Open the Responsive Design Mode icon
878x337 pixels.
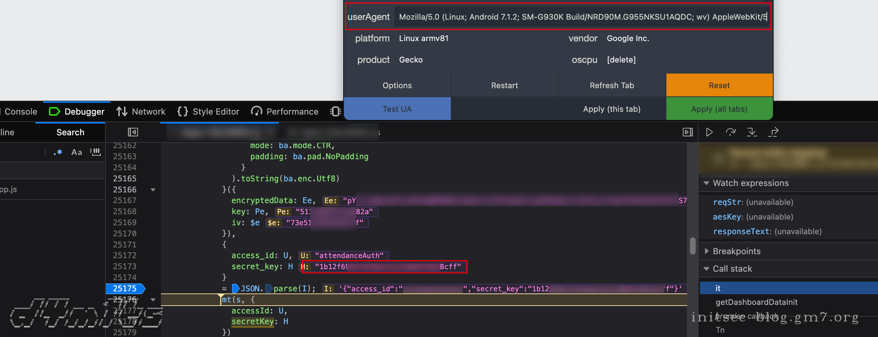coord(335,112)
